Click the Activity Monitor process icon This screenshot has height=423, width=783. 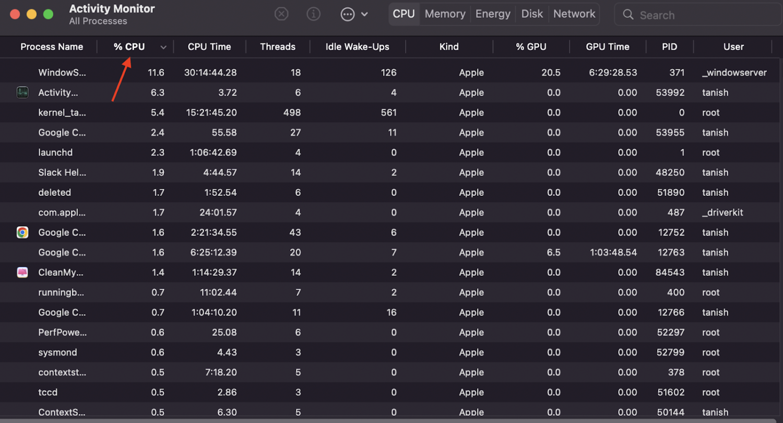coord(22,92)
